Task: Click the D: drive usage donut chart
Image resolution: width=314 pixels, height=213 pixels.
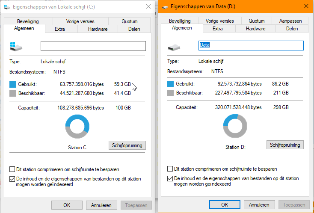Action: (235, 127)
